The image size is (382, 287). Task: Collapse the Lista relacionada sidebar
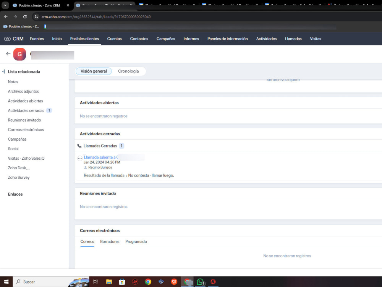tap(3, 71)
